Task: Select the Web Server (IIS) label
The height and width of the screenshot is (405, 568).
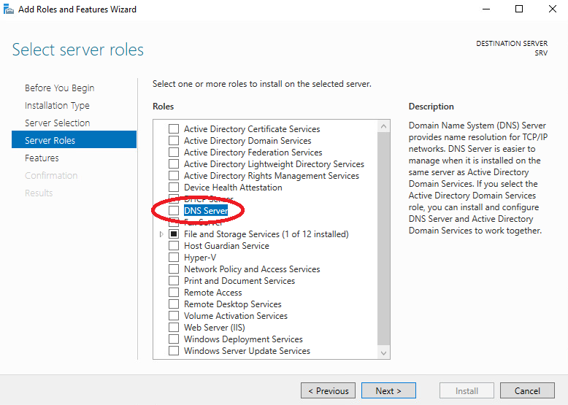Action: 215,327
